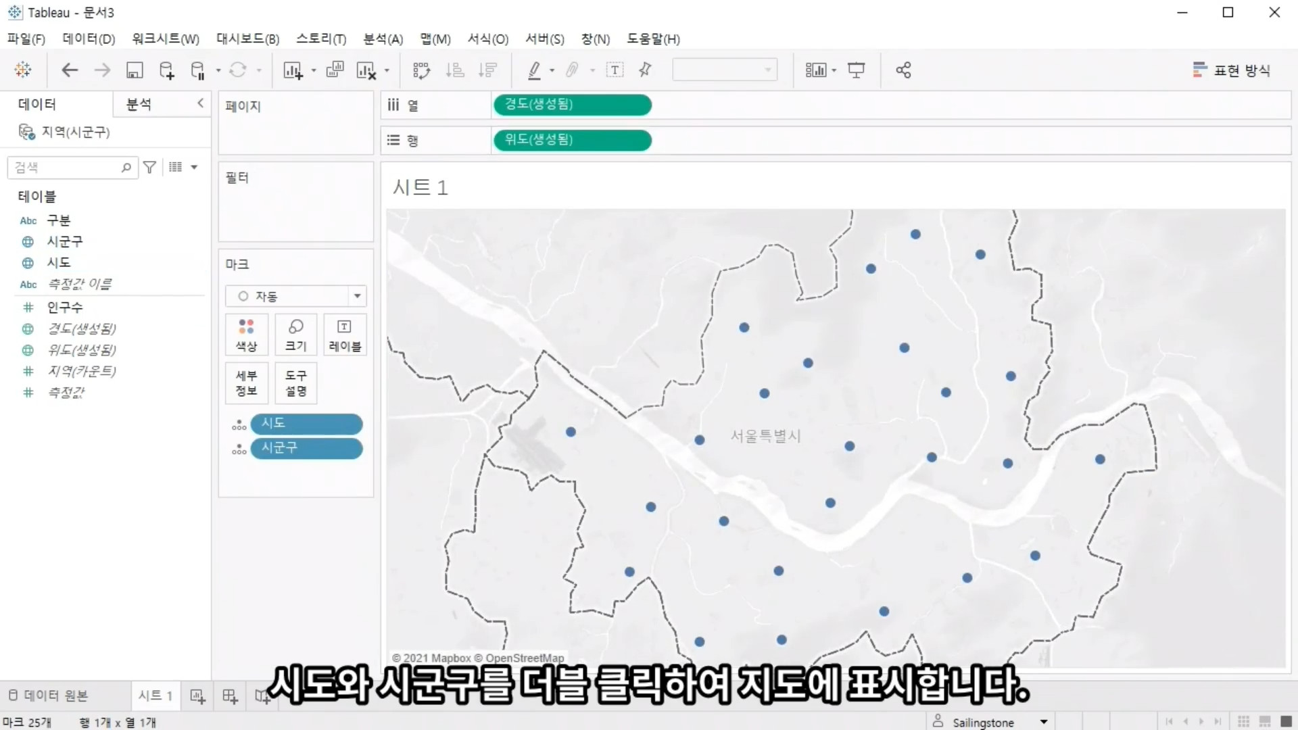The width and height of the screenshot is (1298, 730).
Task: Toggle the 시도 detail property icon
Action: click(x=239, y=424)
